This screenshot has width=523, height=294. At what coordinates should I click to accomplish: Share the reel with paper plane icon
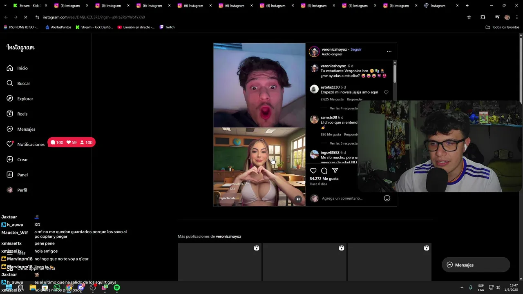pos(335,171)
